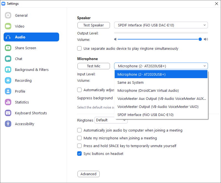Open the Ringtones Default dropdown

[111, 120]
